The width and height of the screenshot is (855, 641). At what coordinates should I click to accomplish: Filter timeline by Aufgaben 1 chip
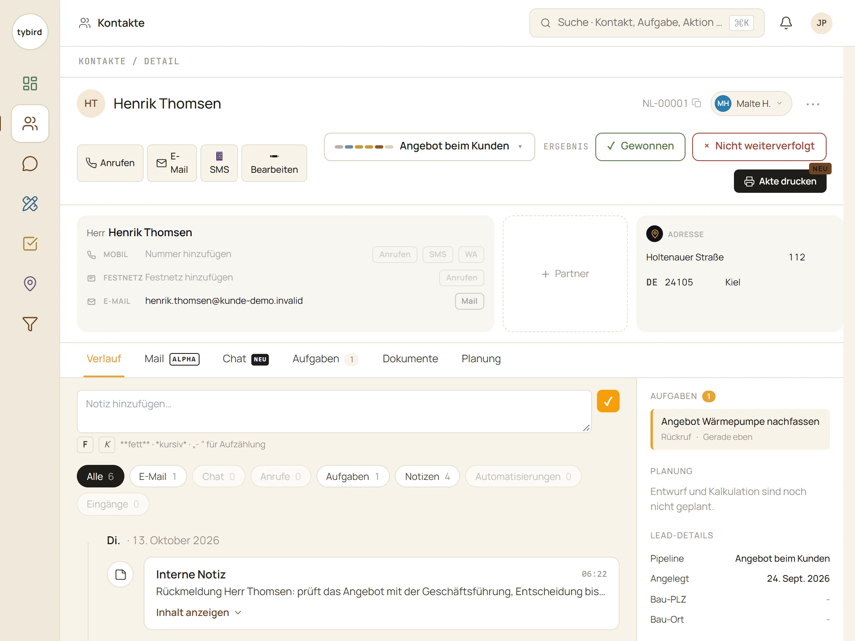point(353,476)
